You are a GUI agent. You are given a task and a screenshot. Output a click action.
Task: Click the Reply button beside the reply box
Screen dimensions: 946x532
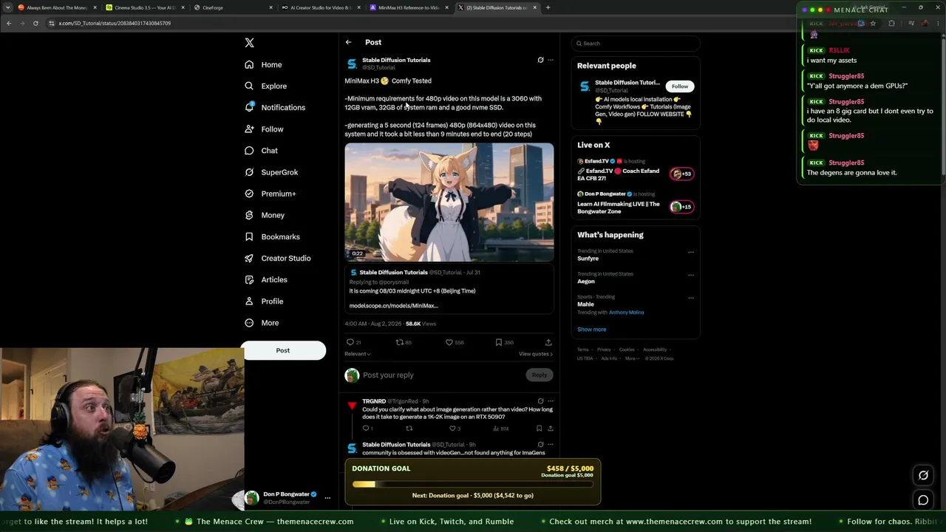(540, 375)
